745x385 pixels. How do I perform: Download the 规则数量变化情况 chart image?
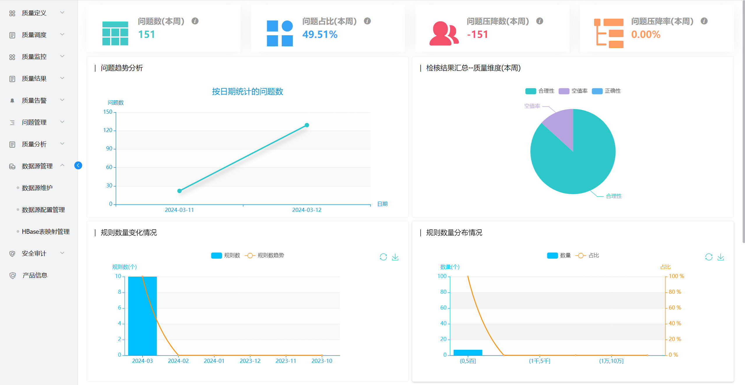[395, 257]
